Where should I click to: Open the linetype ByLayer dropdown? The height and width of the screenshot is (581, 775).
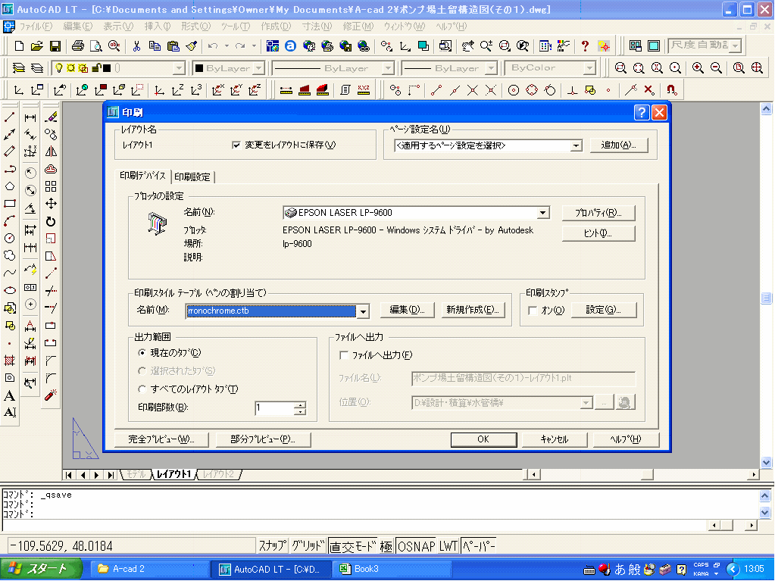point(389,67)
